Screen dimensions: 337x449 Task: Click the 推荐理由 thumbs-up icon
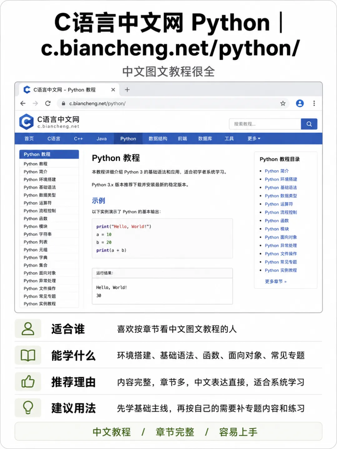28,382
